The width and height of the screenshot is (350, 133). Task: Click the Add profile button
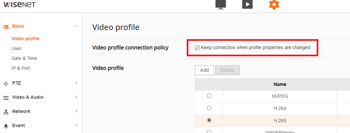pyautogui.click(x=205, y=70)
